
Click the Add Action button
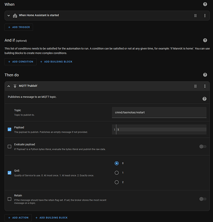click(18, 218)
